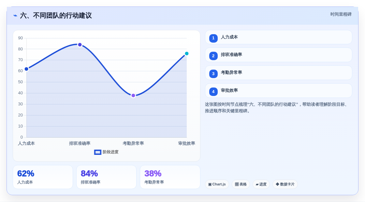
Task: Click the 50 y-axis value
Action: 21,82
